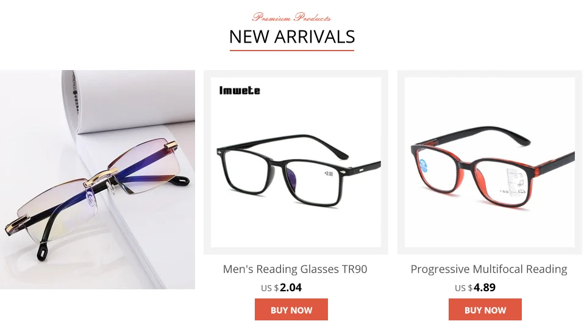Click the blue round sticker on red glasses lens
The height and width of the screenshot is (335, 584).
tap(424, 166)
